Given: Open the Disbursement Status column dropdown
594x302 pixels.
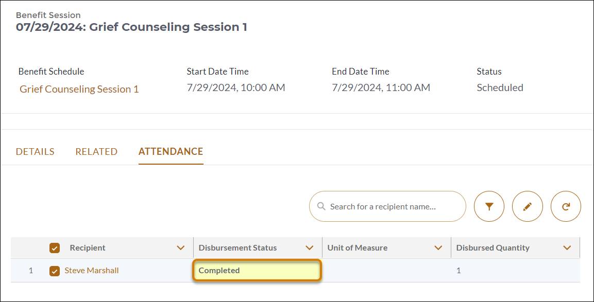Looking at the screenshot, I should click(x=310, y=247).
